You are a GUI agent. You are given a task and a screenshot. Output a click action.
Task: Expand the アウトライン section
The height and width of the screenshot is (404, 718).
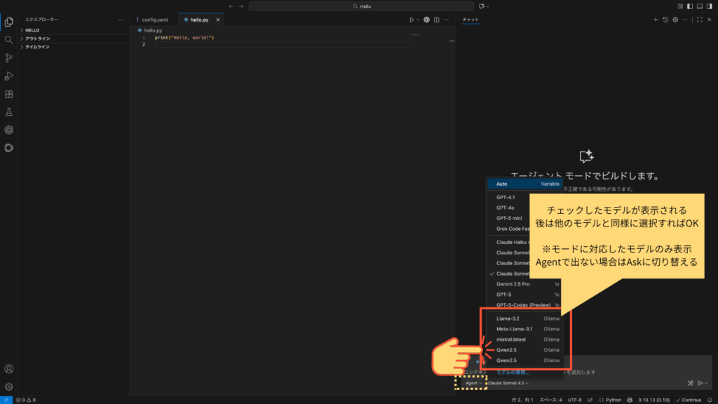coord(37,39)
